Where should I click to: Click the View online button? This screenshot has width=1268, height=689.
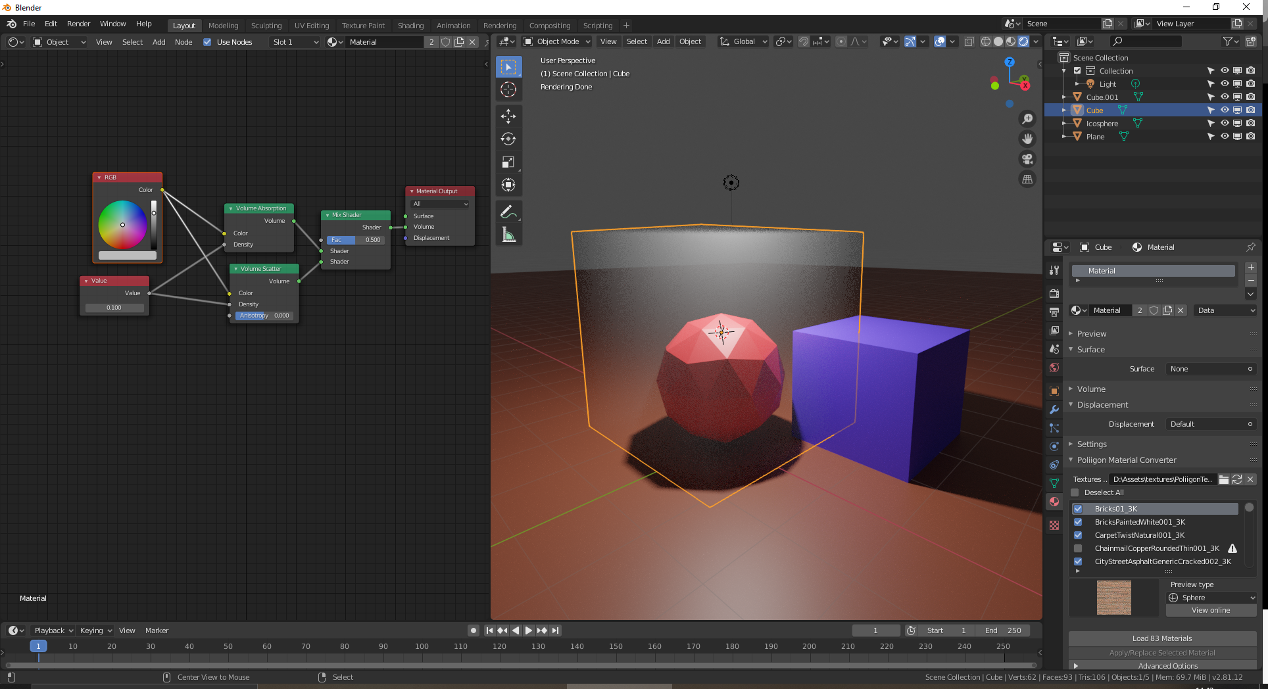pyautogui.click(x=1210, y=610)
